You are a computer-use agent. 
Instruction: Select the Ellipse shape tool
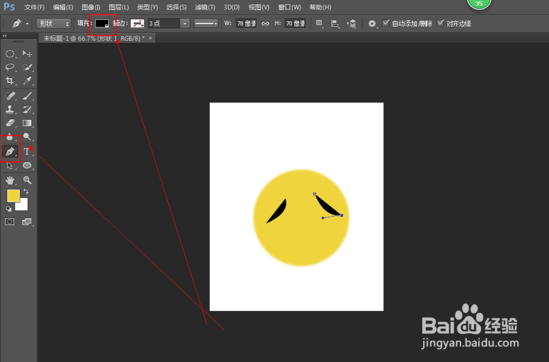(27, 165)
